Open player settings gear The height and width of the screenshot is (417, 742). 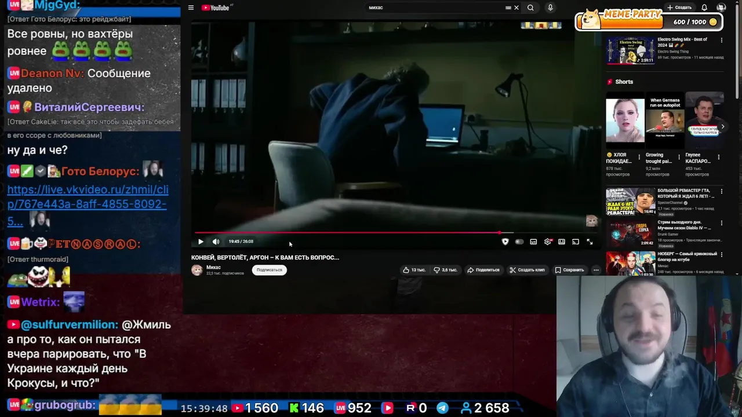[548, 242]
